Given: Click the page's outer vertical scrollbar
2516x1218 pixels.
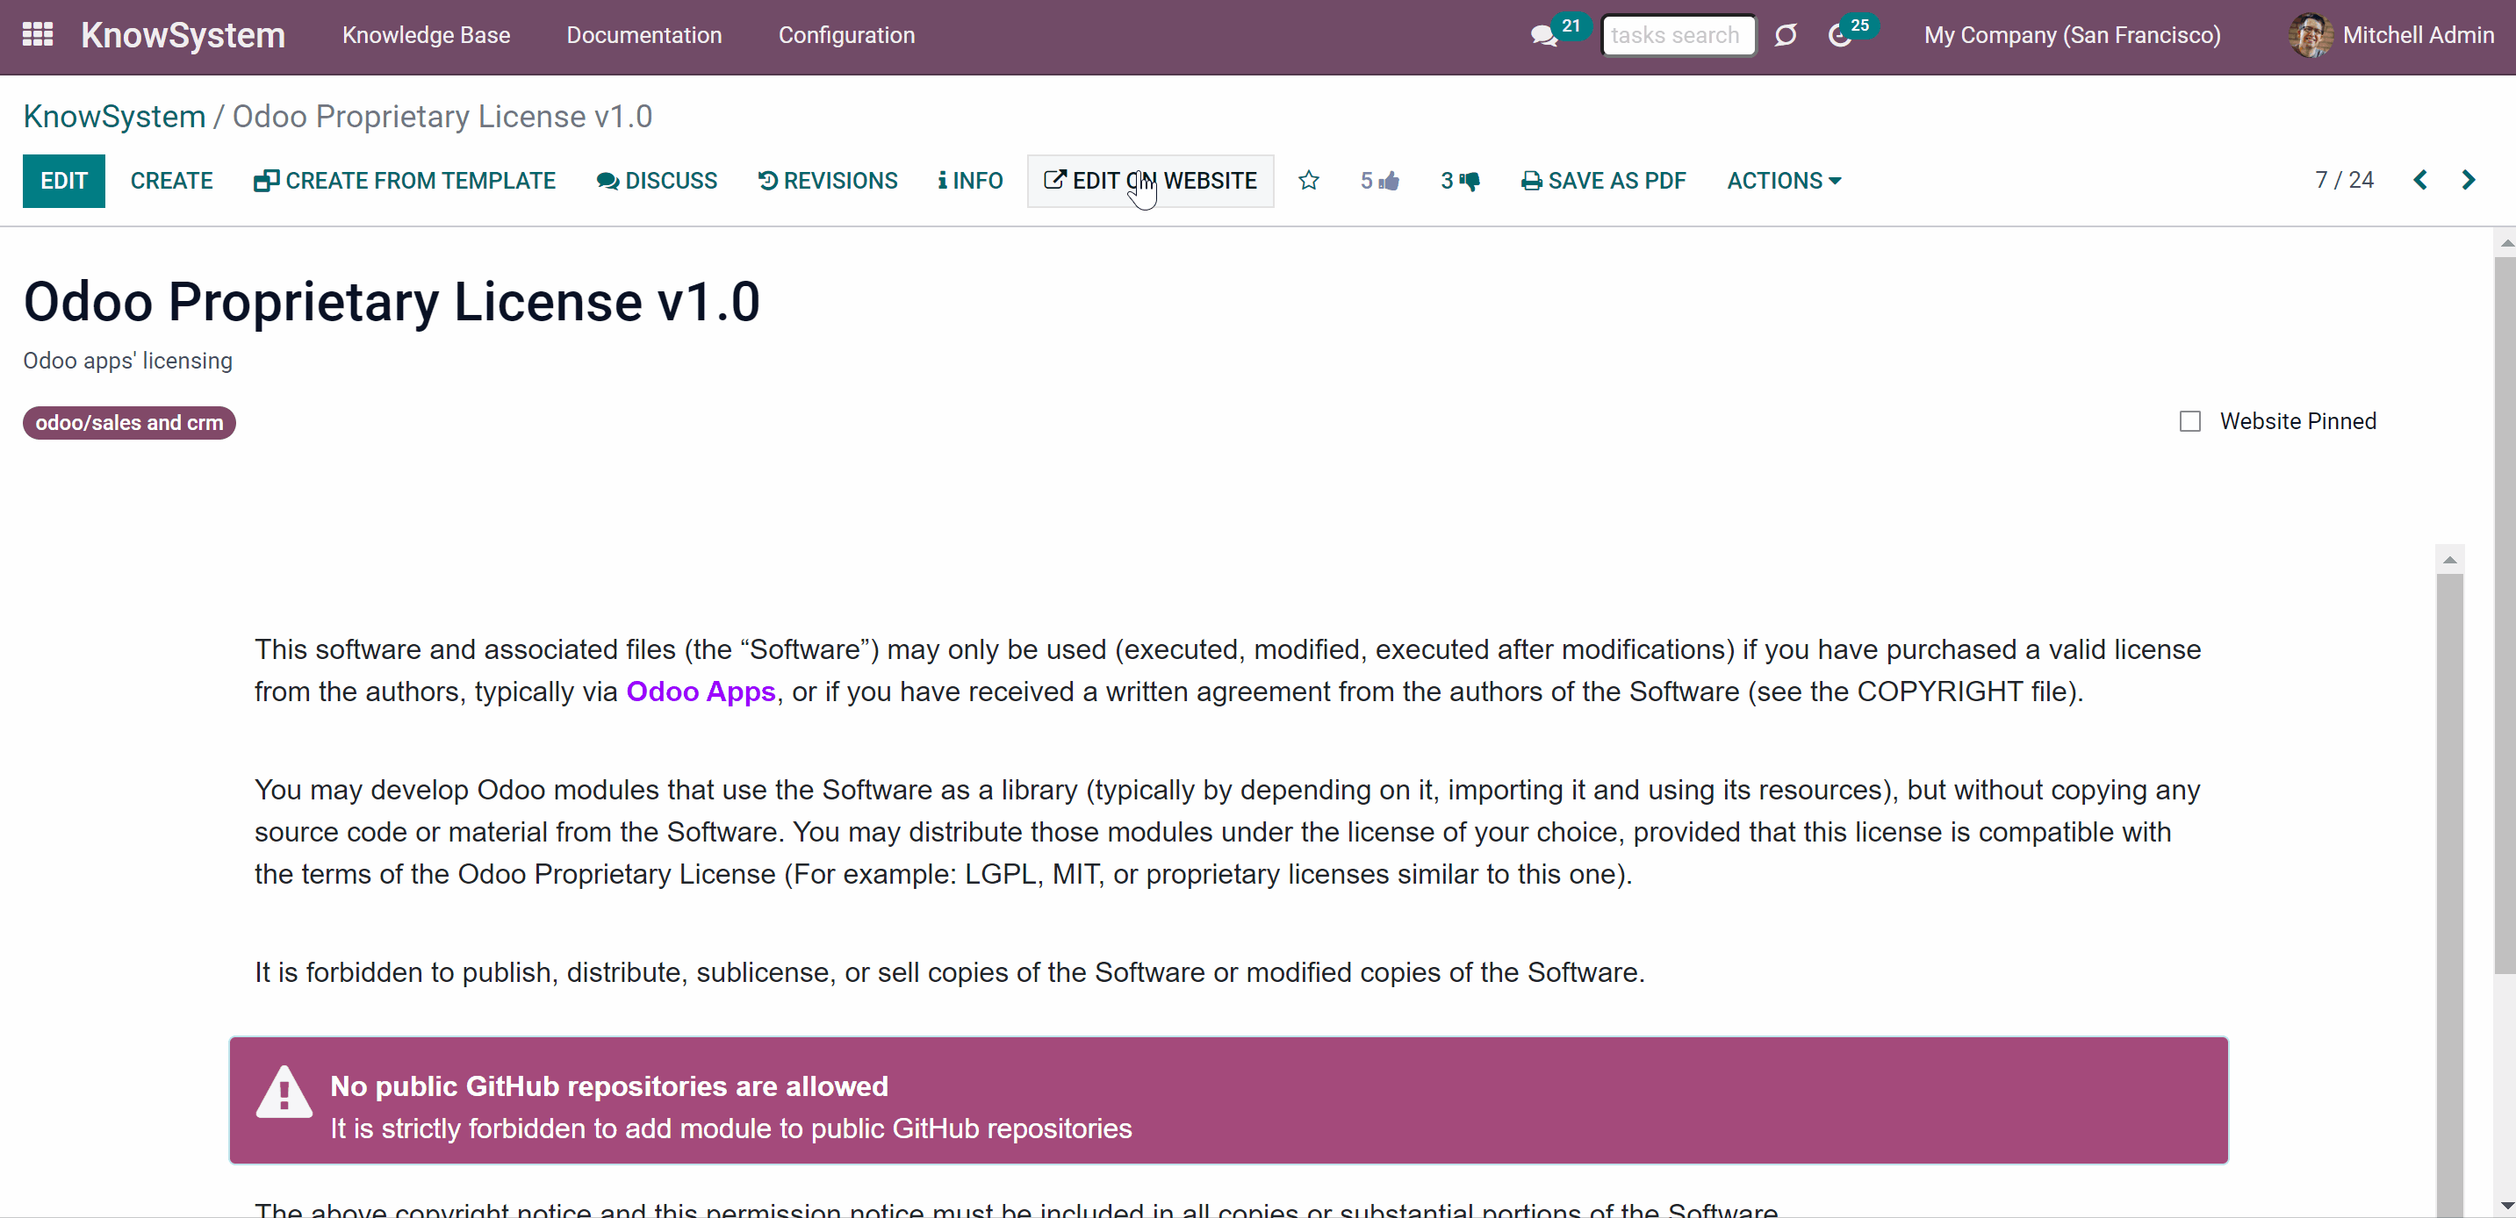Looking at the screenshot, I should click(x=2505, y=615).
